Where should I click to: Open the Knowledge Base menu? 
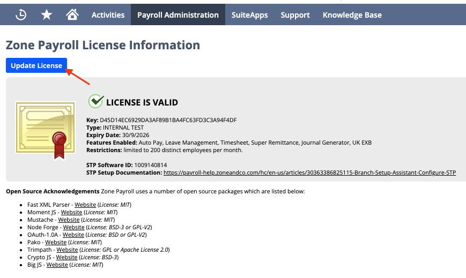(x=352, y=15)
